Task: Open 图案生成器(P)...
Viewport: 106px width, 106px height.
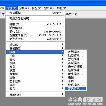Action: tap(35, 35)
